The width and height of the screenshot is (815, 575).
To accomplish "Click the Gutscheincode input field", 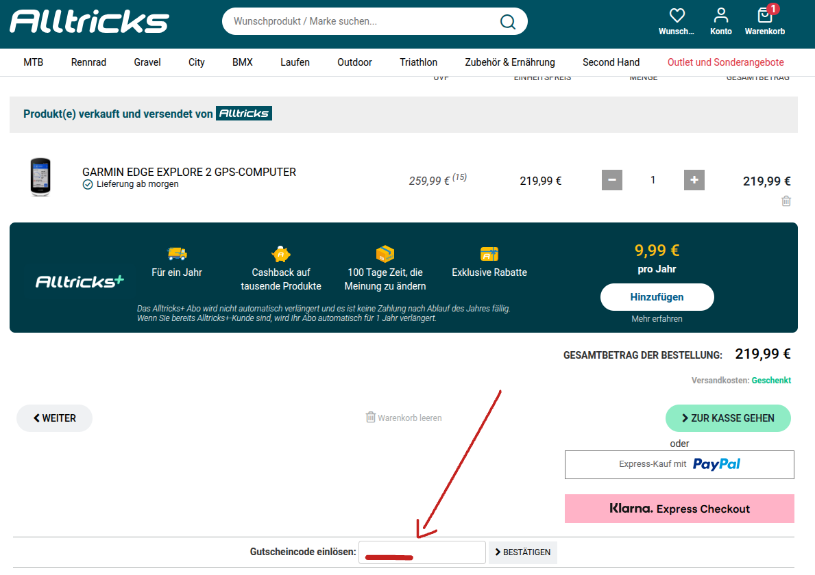I will [x=422, y=552].
